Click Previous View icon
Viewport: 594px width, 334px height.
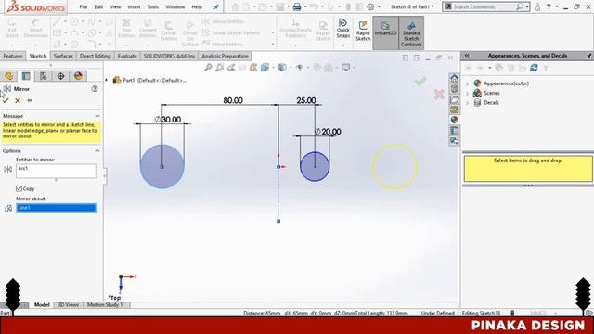[x=231, y=68]
